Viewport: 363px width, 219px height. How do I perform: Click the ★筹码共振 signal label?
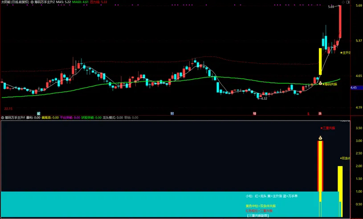tap(330, 84)
